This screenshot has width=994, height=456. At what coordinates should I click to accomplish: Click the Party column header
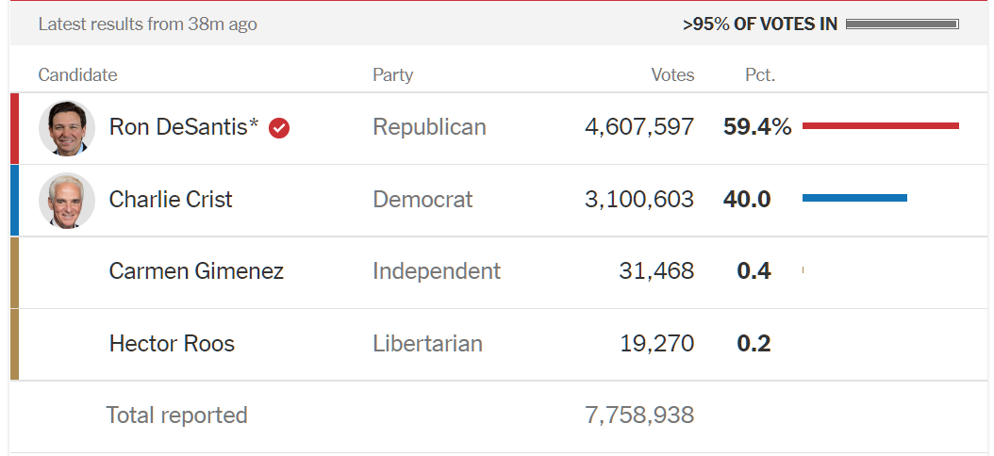click(x=392, y=74)
